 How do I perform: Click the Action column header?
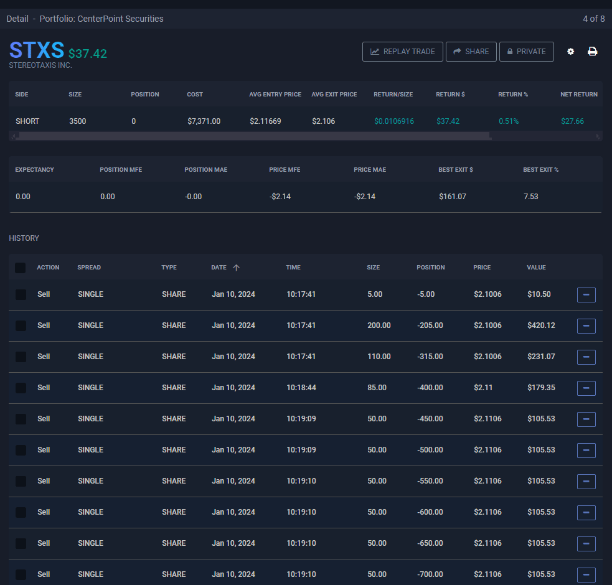point(48,268)
